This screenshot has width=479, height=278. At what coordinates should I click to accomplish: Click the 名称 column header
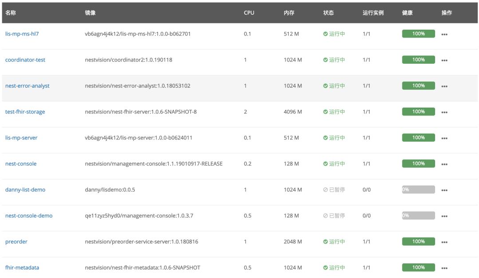point(10,13)
